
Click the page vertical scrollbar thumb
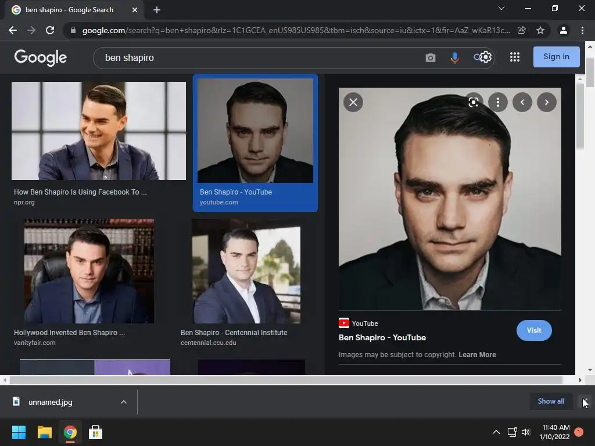(590, 72)
